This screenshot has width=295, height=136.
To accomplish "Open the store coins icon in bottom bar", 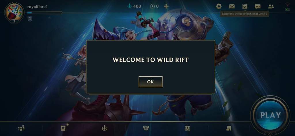I will tap(21, 129).
